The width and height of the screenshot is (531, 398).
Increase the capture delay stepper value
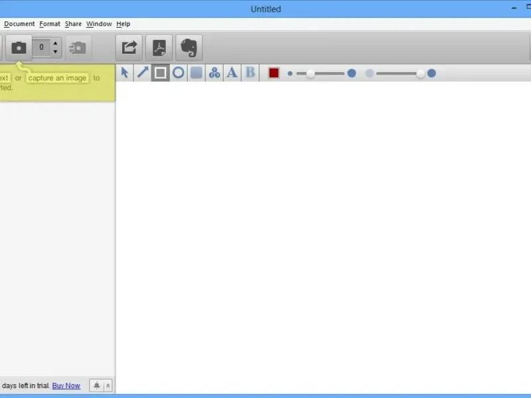56,43
